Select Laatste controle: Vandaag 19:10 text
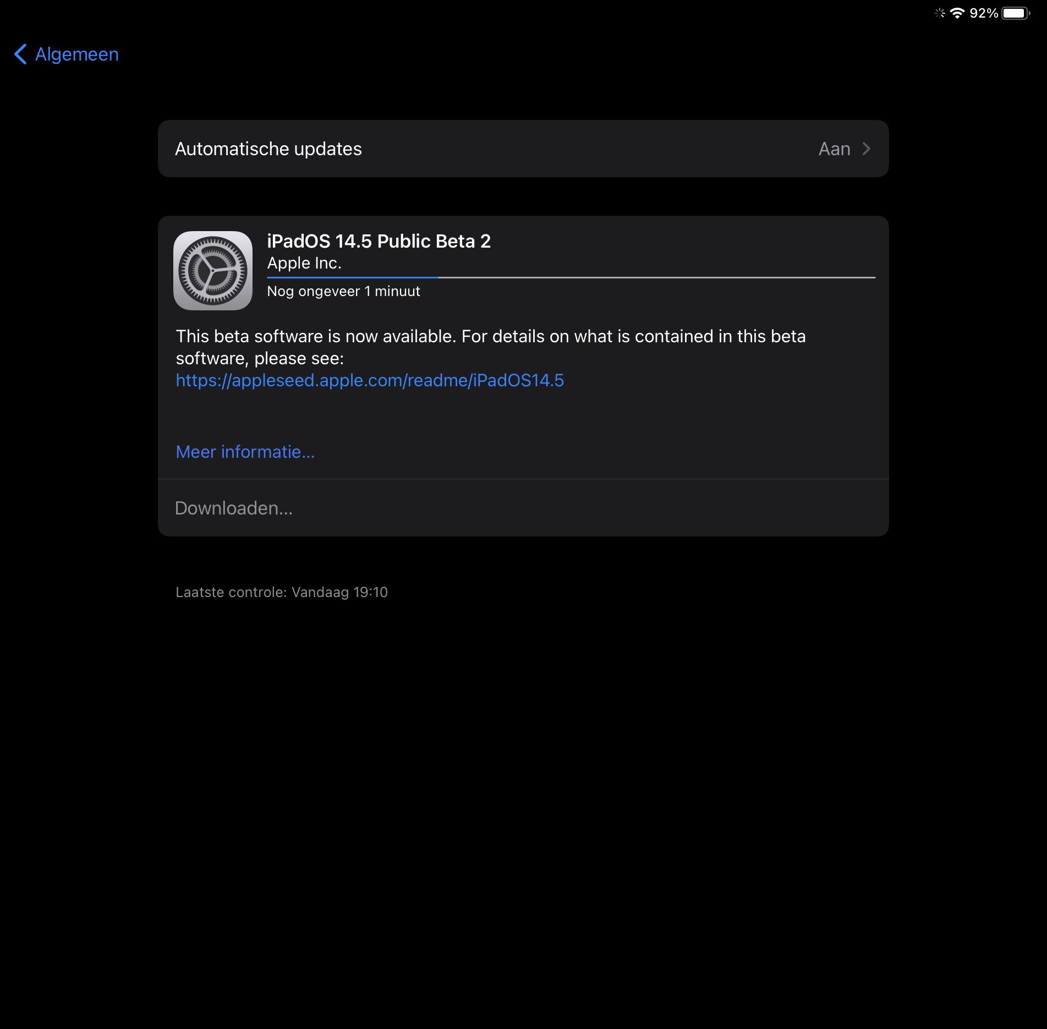The width and height of the screenshot is (1047, 1029). pyautogui.click(x=282, y=592)
